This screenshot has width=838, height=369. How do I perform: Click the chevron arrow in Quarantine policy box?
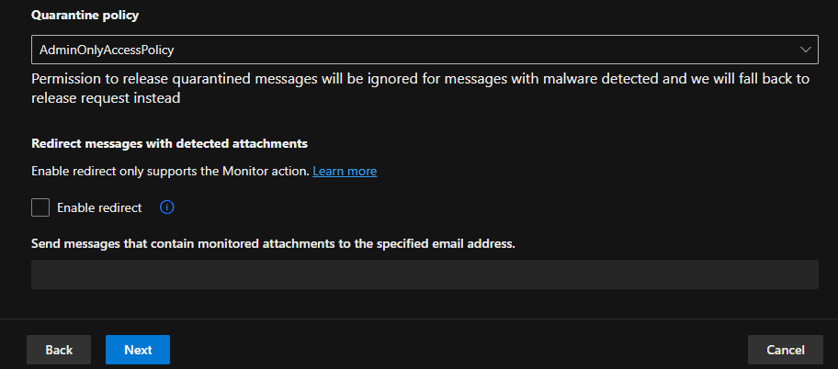[805, 50]
